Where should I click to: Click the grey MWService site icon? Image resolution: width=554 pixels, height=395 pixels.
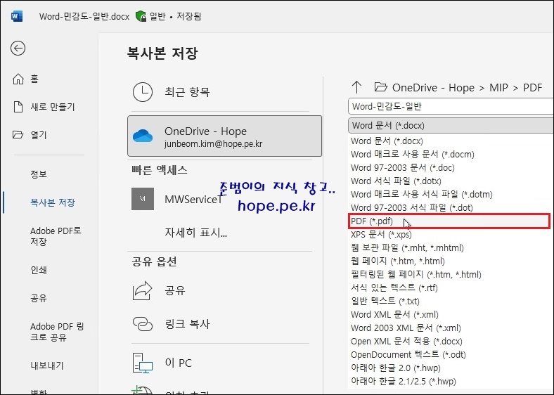pos(143,199)
